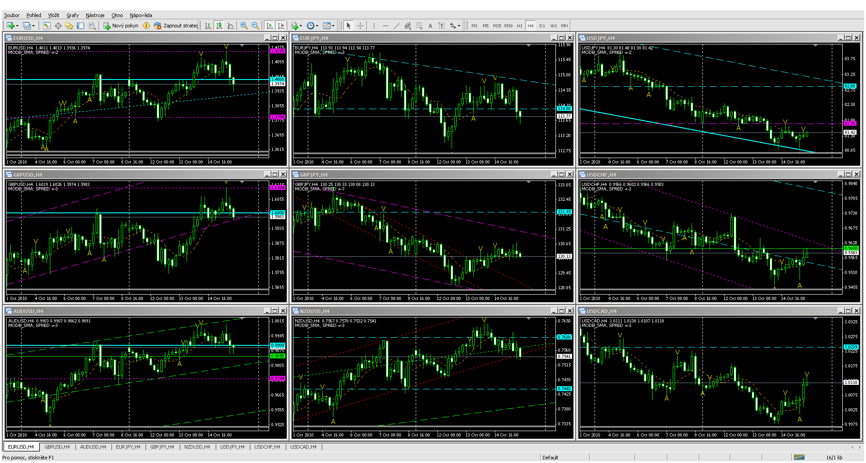Click the Templates icon
Viewport: 866px width, 463px height.
point(327,26)
